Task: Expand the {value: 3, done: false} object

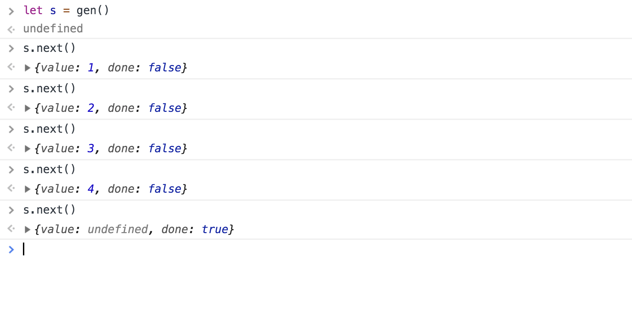Action: 28,149
